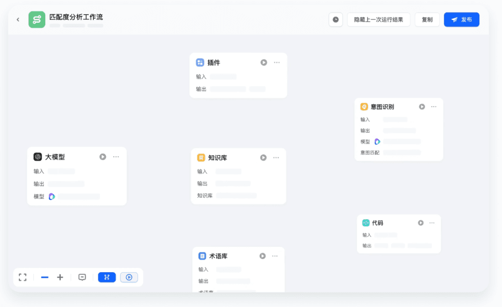The image size is (502, 307).
Task: Toggle the test run button in toolbar
Action: click(129, 277)
